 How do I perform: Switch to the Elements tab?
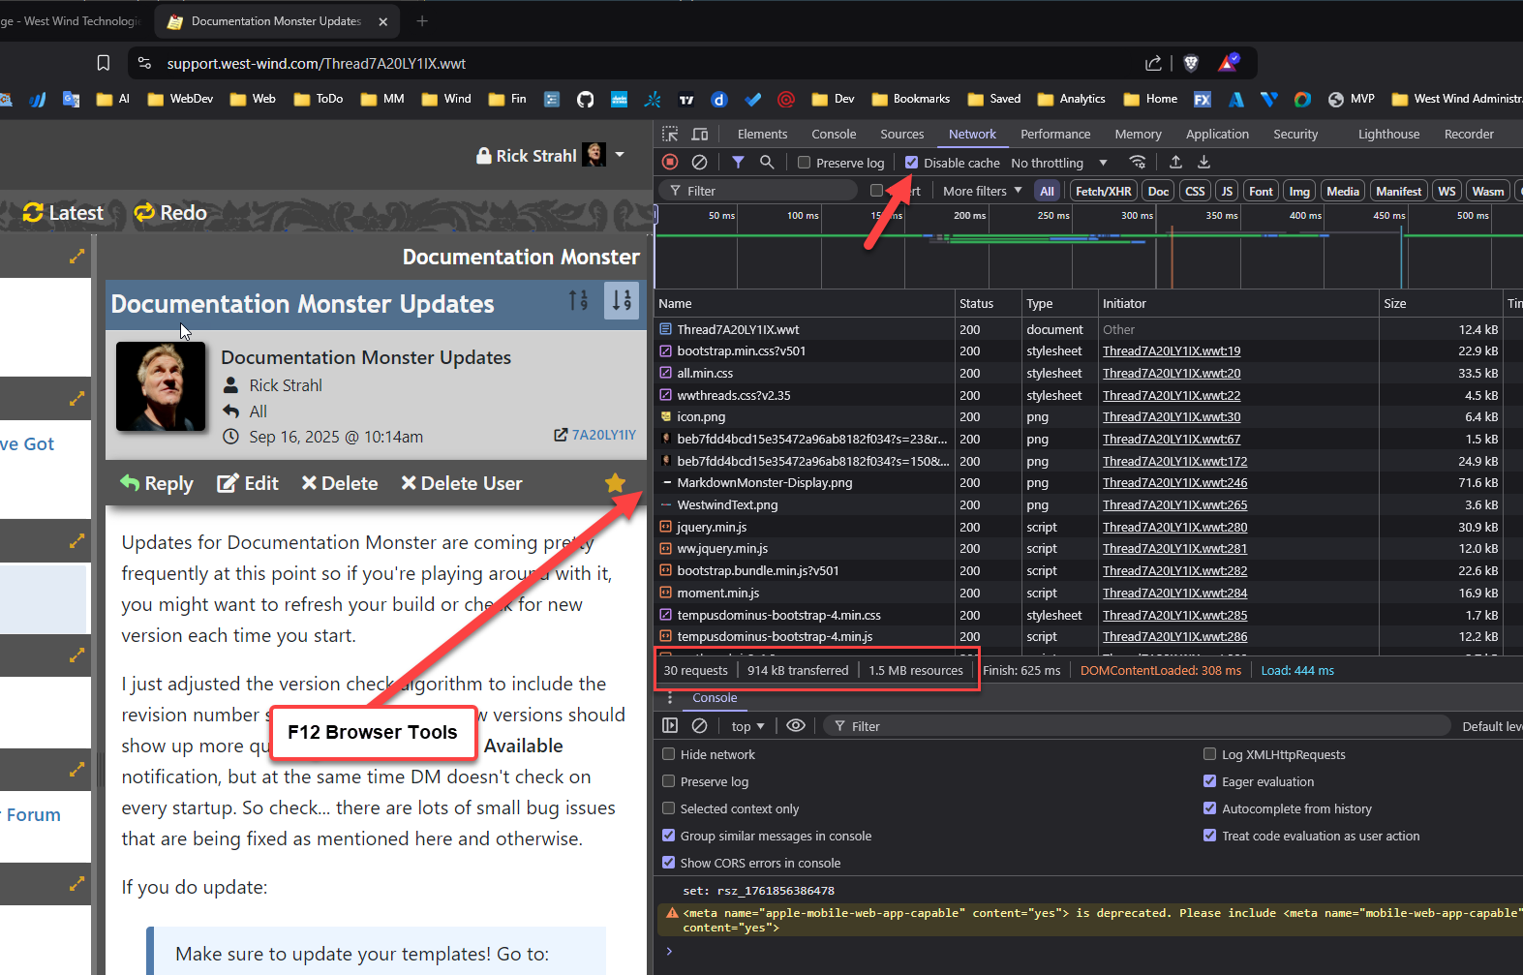coord(762,135)
